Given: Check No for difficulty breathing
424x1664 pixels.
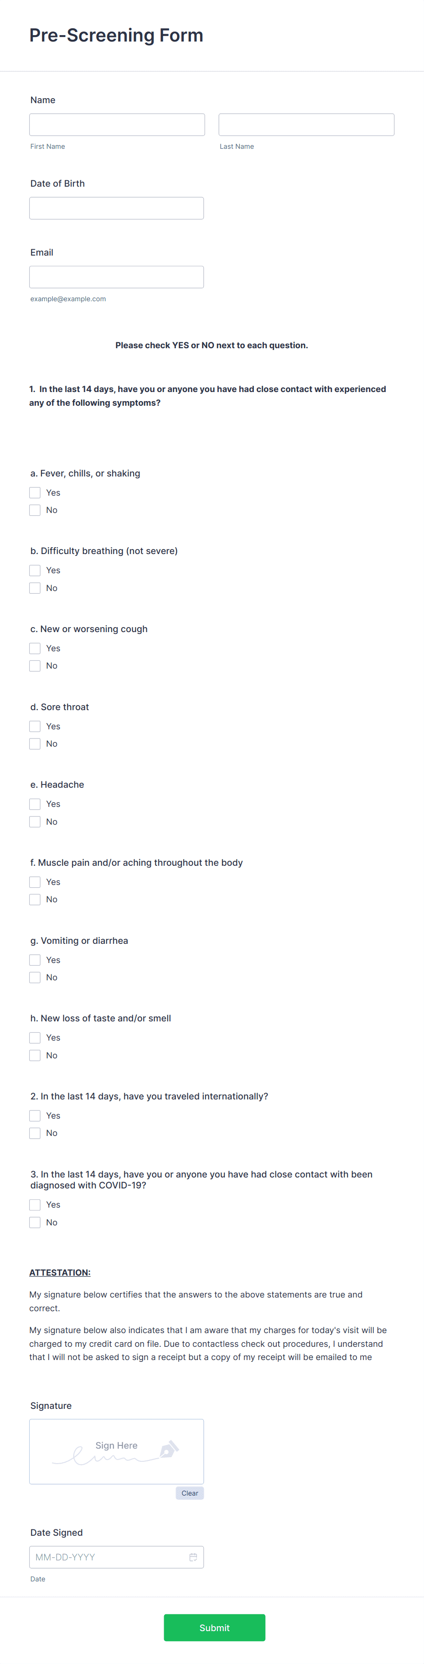Looking at the screenshot, I should pyautogui.click(x=35, y=588).
